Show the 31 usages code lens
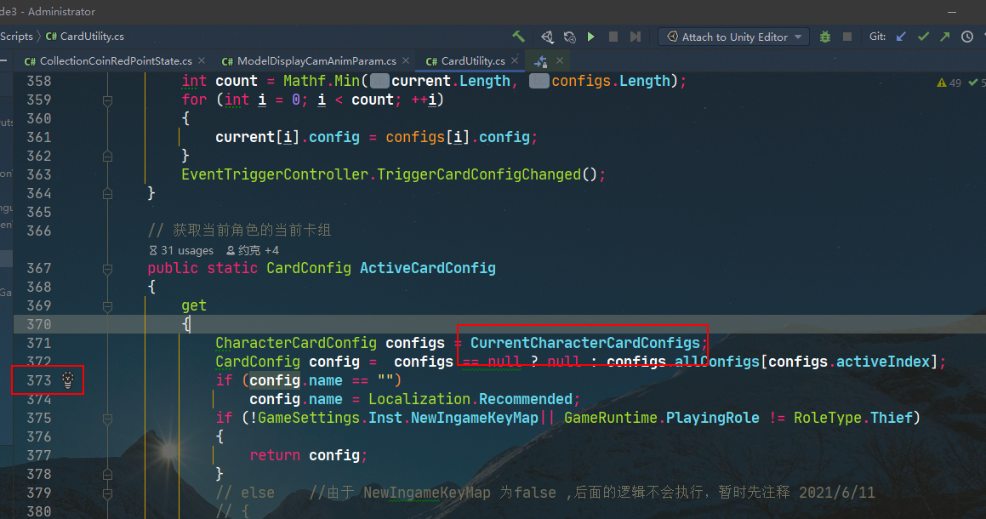 [x=182, y=250]
